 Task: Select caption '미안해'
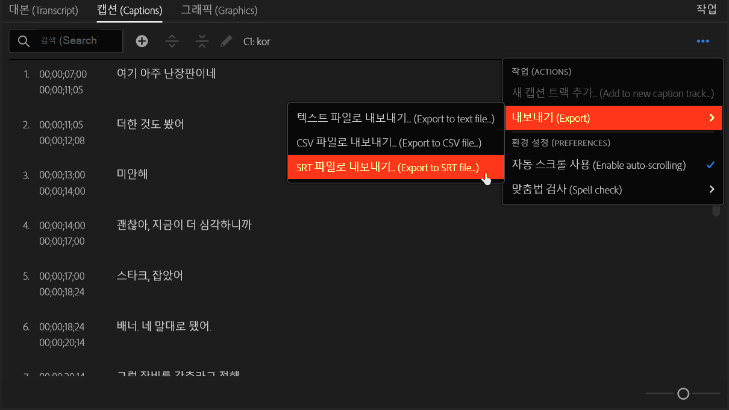click(x=132, y=174)
